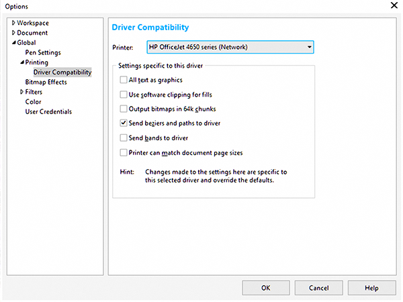Enable Send bands to driver option
Image resolution: width=403 pixels, height=302 pixels.
point(124,138)
